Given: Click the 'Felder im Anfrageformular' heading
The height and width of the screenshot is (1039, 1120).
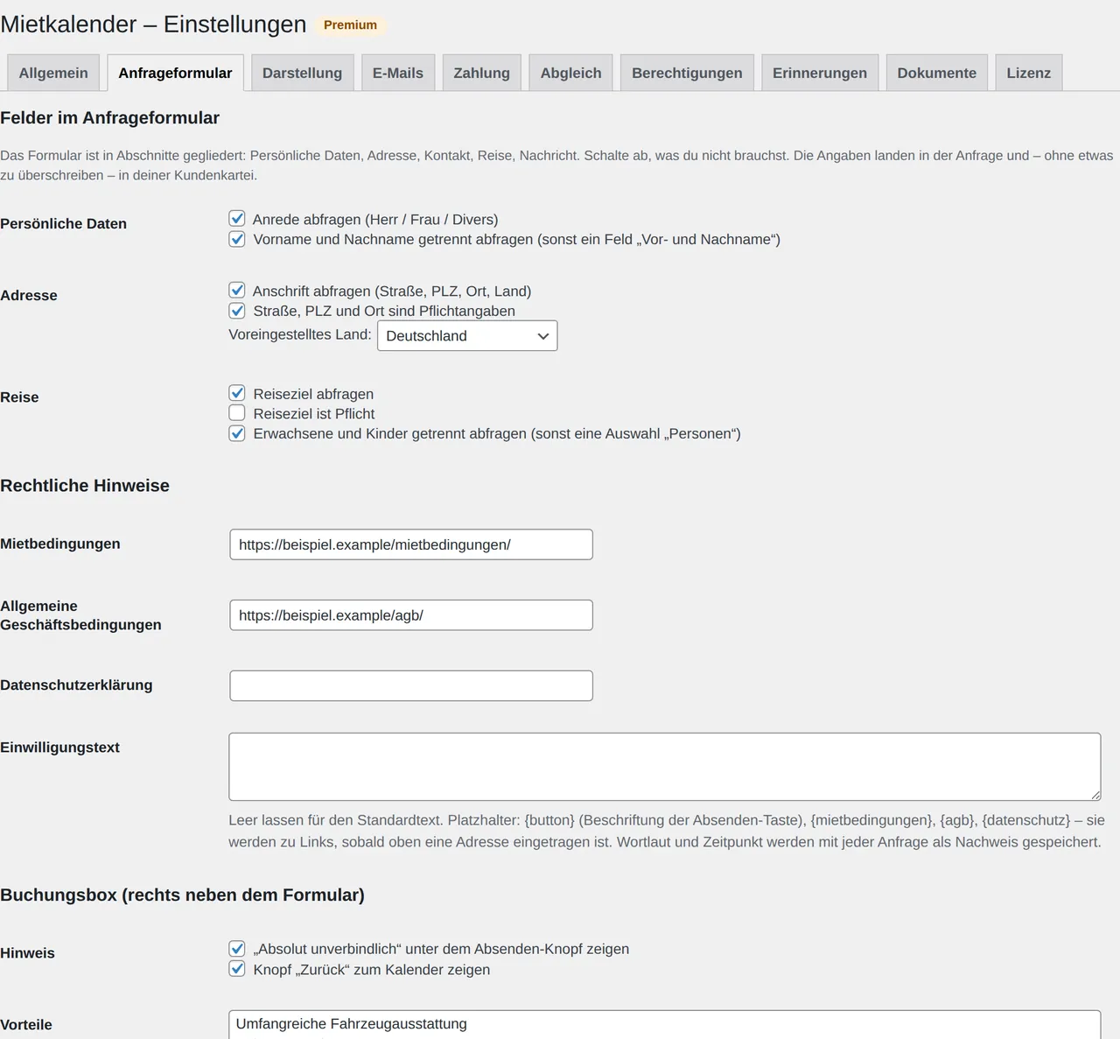Looking at the screenshot, I should (109, 118).
